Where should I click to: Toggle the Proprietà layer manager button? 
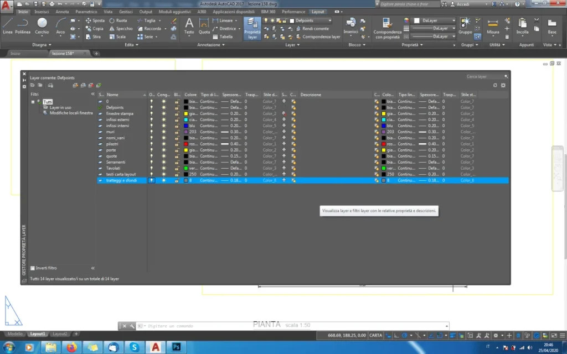(252, 28)
